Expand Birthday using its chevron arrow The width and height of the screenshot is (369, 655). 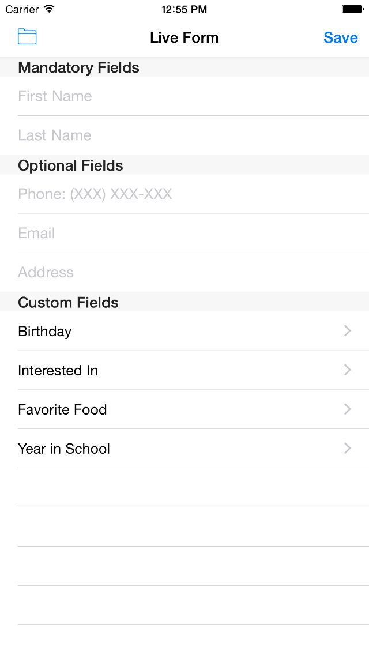[348, 331]
